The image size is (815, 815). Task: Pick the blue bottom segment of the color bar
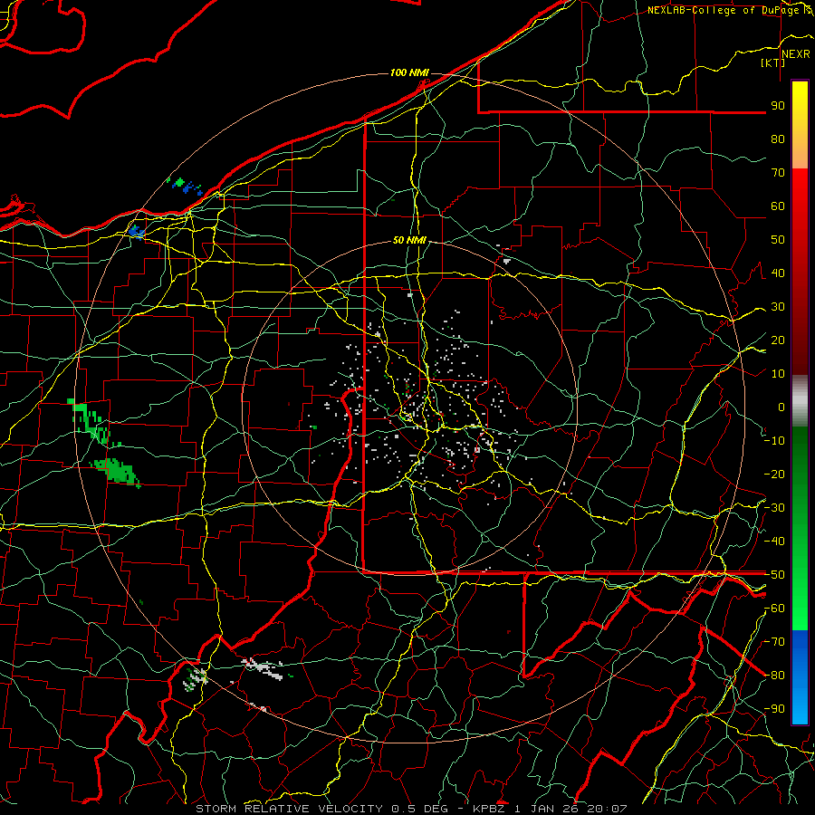[800, 676]
